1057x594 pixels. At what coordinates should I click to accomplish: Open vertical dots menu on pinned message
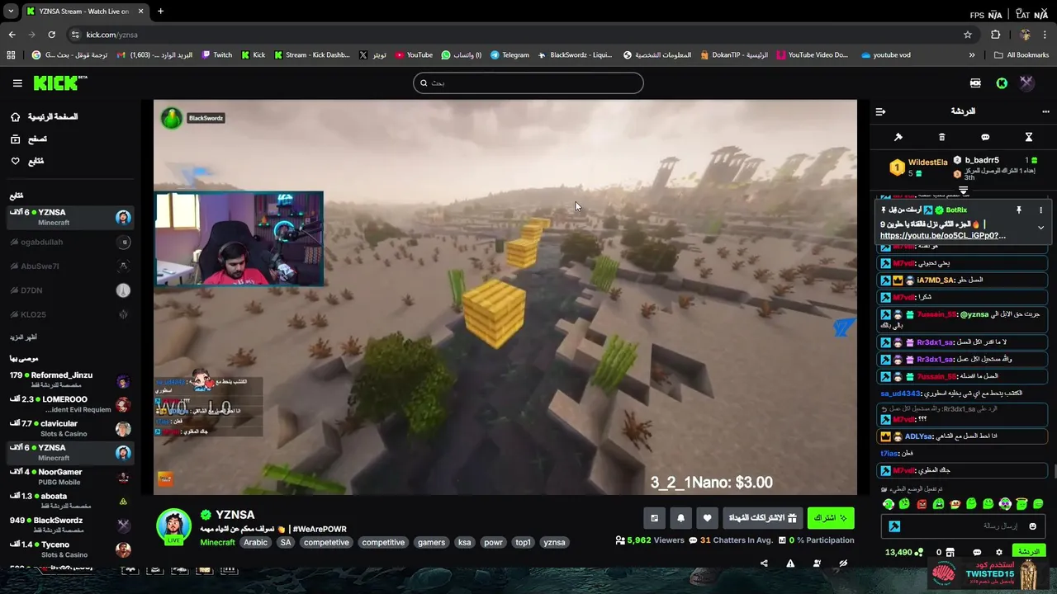(1040, 210)
